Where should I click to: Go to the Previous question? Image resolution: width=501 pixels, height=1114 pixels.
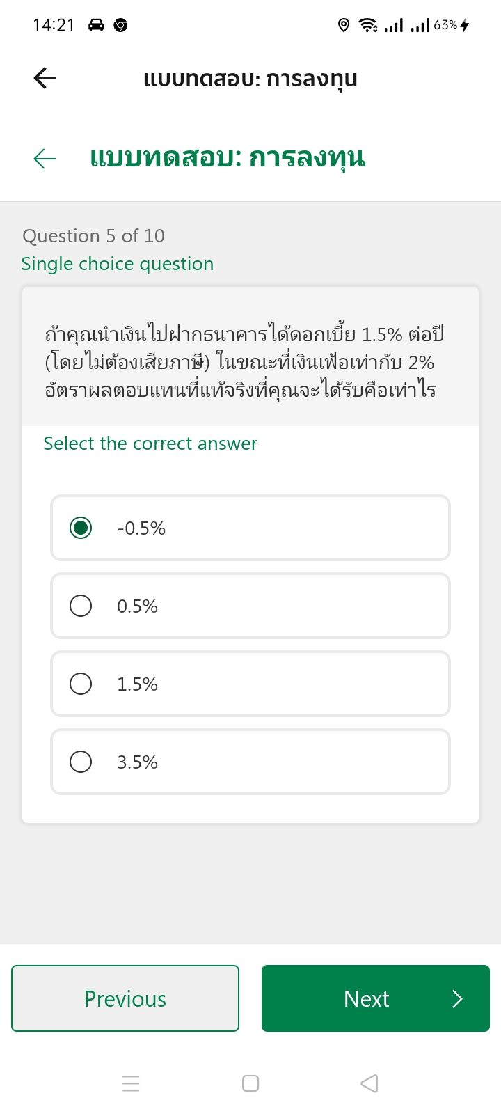[125, 998]
